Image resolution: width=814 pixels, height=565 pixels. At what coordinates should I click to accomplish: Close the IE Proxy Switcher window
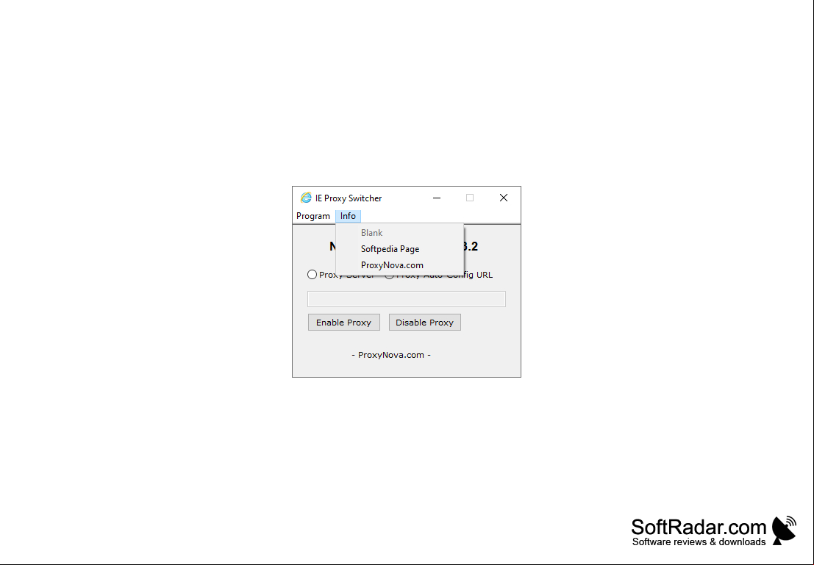point(504,198)
